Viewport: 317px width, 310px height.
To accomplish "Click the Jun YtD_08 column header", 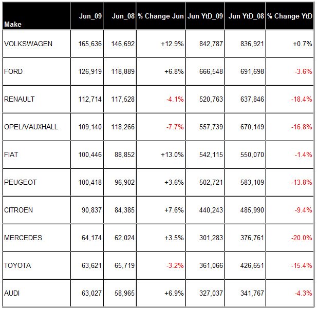I will coord(245,16).
